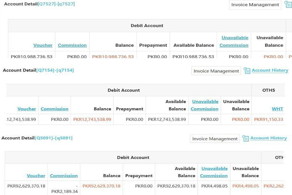The height and width of the screenshot is (195, 292).
Task: Open Unavailable Commission link in Q5091 table
Action: coord(214,172)
